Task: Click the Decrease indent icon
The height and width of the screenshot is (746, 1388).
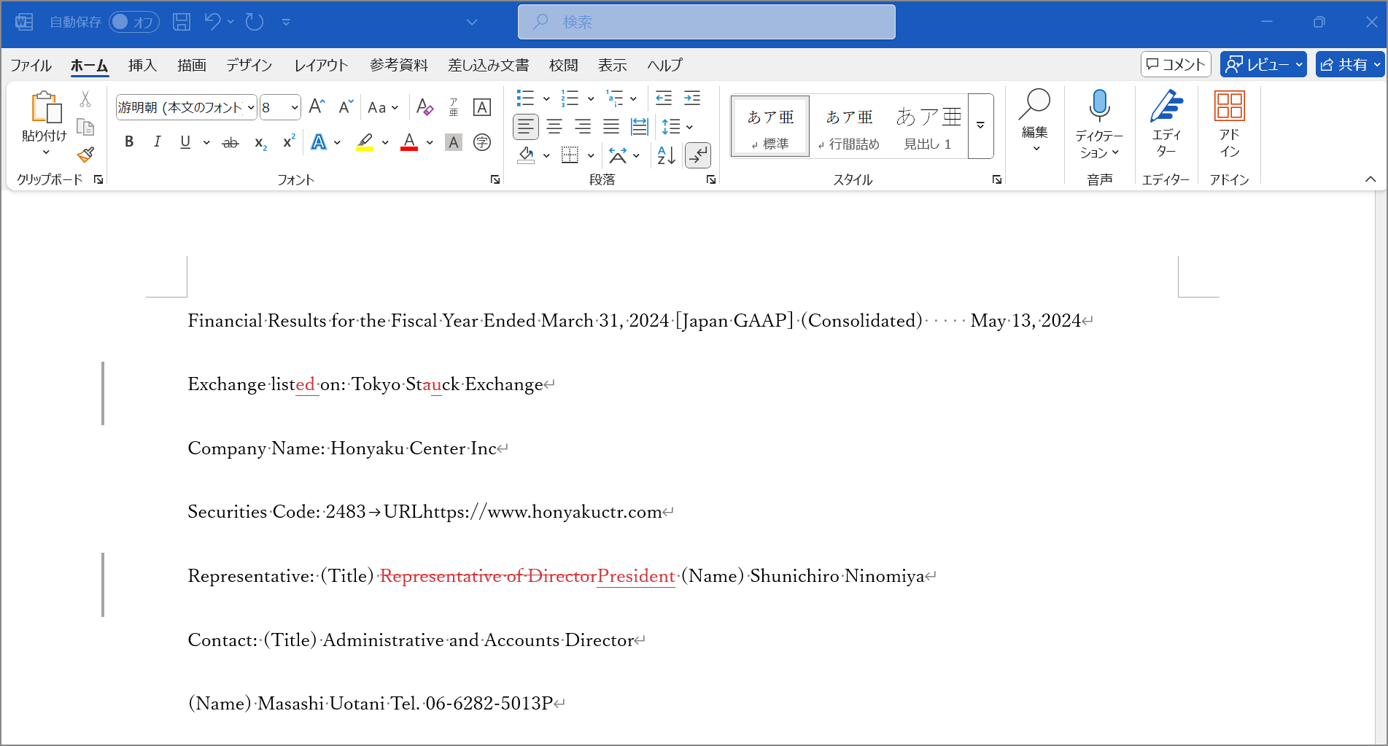Action: pos(664,98)
